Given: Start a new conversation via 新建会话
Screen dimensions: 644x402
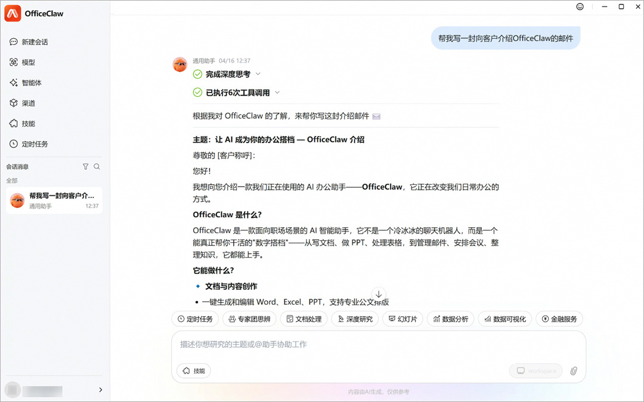Looking at the screenshot, I should pos(29,42).
